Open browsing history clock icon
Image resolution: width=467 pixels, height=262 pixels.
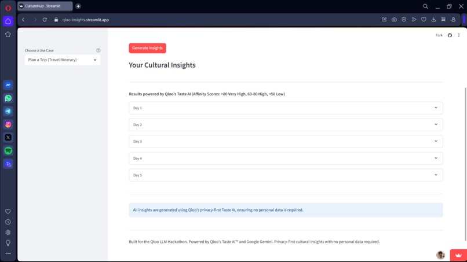(8, 222)
